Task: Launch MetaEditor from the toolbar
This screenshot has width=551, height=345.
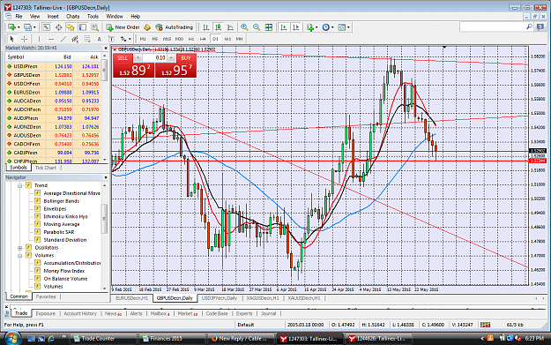Action: [147, 27]
